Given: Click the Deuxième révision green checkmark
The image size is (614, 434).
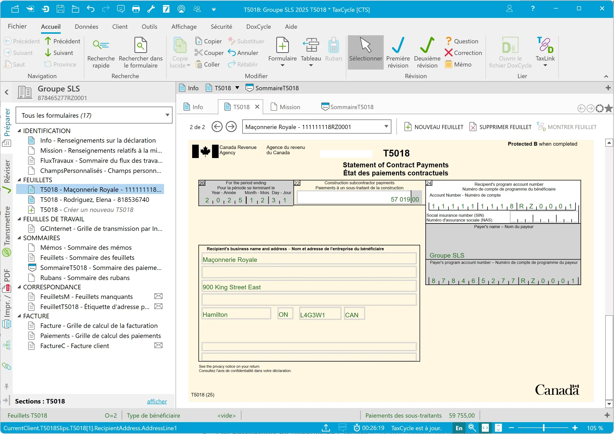Looking at the screenshot, I should pos(427,45).
